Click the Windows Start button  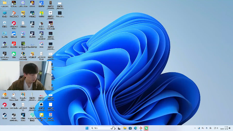(x=87, y=128)
